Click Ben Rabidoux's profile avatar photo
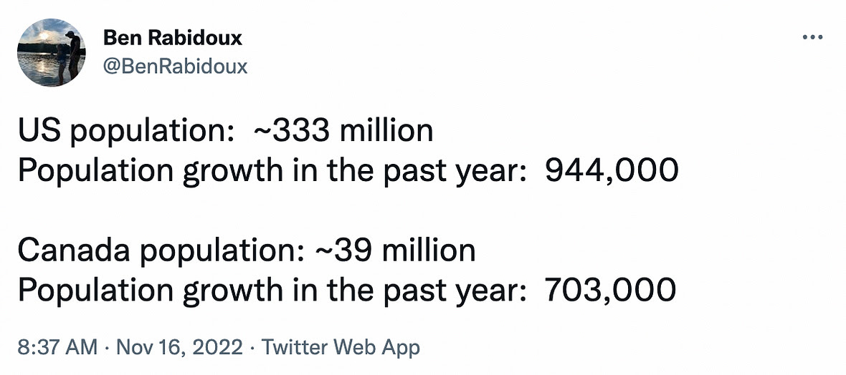 click(x=52, y=52)
